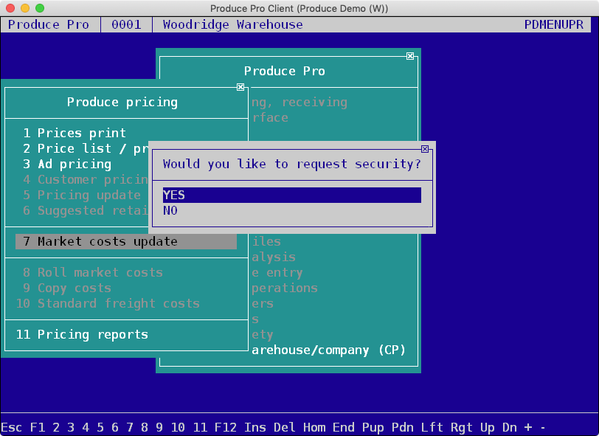Click the PDMENUPR program code
The image size is (599, 436).
point(553,24)
